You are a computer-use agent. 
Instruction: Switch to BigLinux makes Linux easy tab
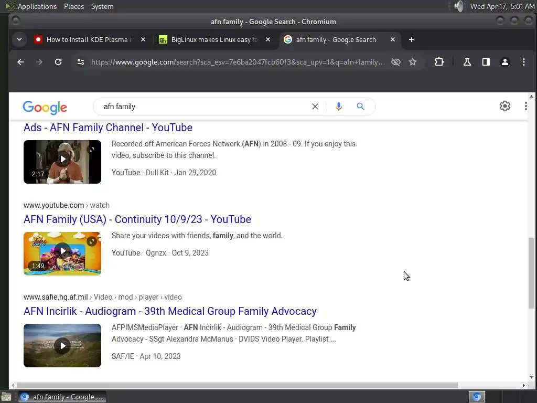214,39
